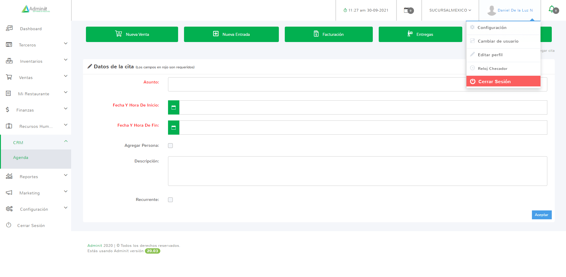Select Cambiar de usuario from user menu

click(498, 41)
